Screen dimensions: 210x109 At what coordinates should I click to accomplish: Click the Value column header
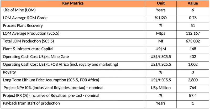click(193, 3)
